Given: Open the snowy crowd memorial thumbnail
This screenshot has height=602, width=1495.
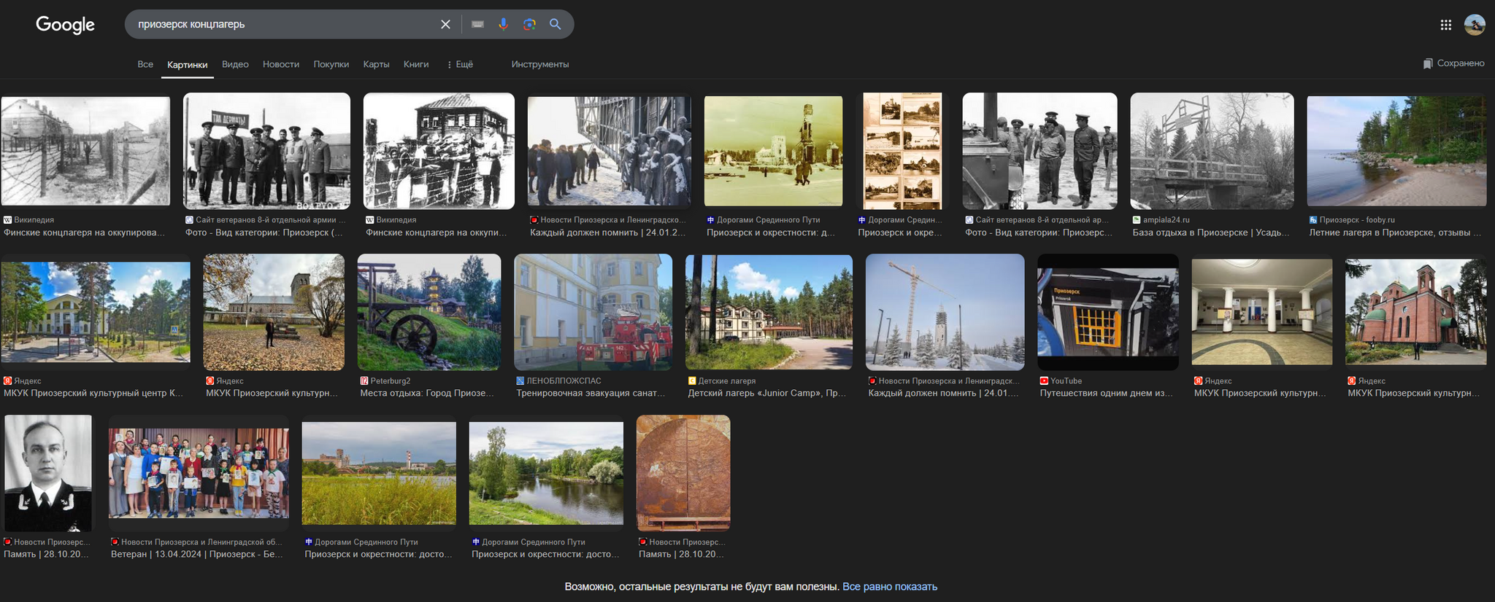Looking at the screenshot, I should 609,151.
